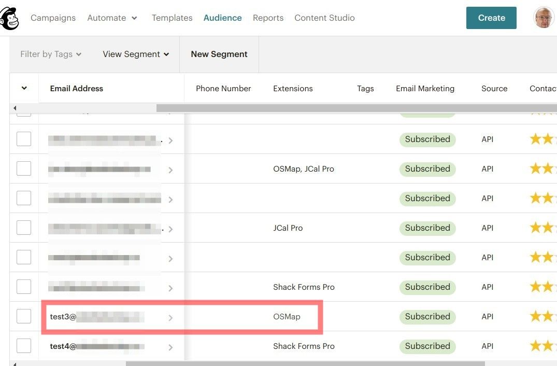Open Reports

[268, 18]
